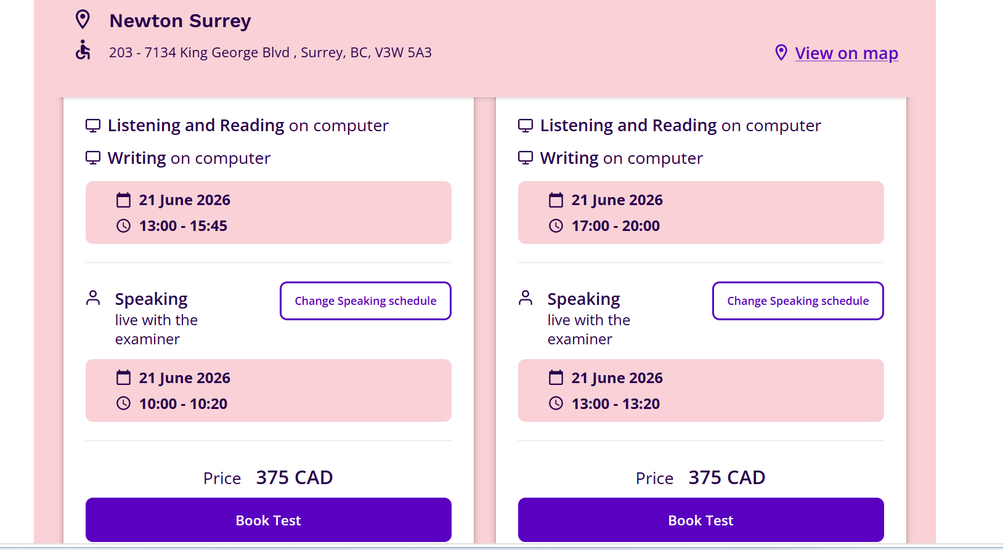Click the calendar icon in the 13:00 - 15:45 test slot
The height and width of the screenshot is (550, 1003).
[x=124, y=200]
